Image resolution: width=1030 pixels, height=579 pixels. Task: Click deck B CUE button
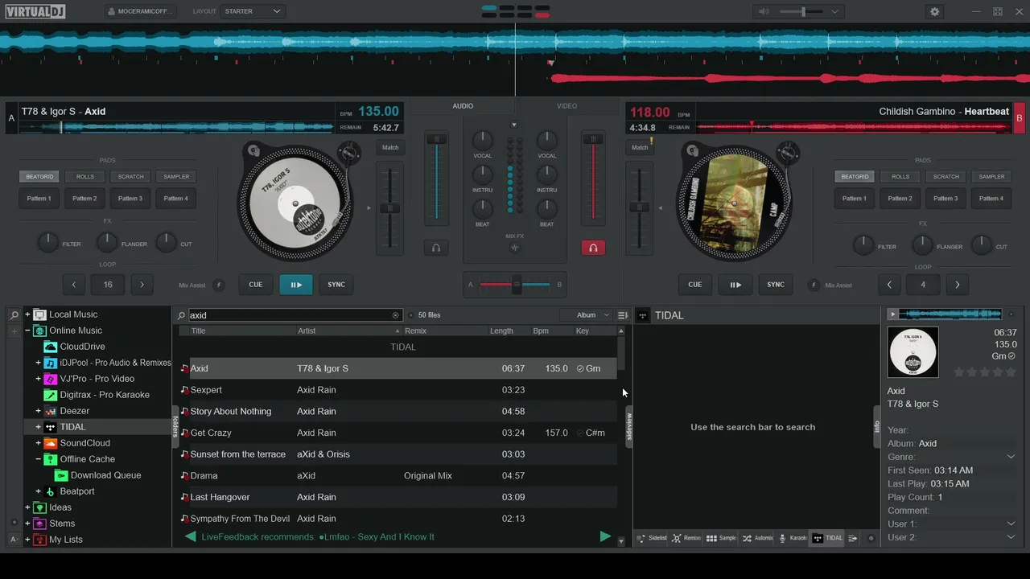point(695,285)
